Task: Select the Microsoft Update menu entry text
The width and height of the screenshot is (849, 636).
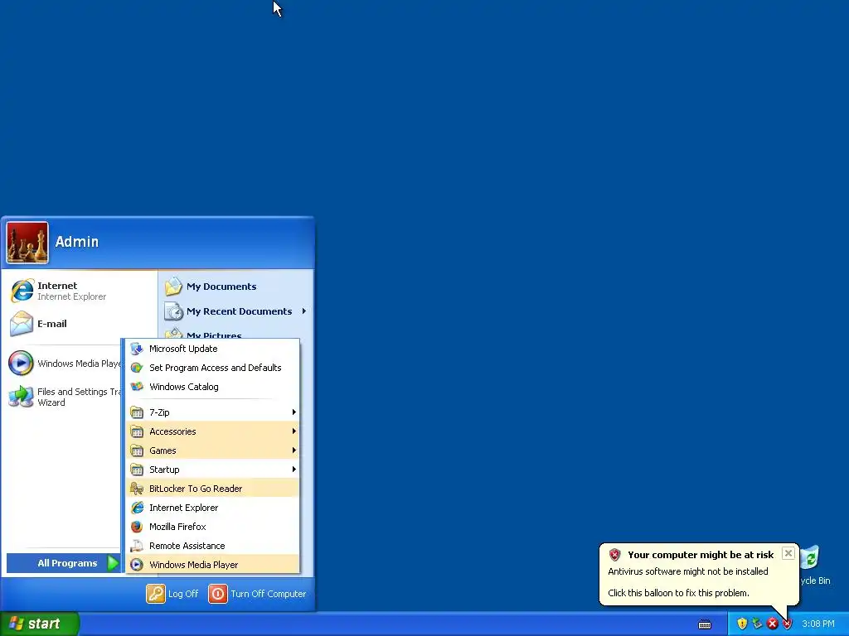Action: 183,349
